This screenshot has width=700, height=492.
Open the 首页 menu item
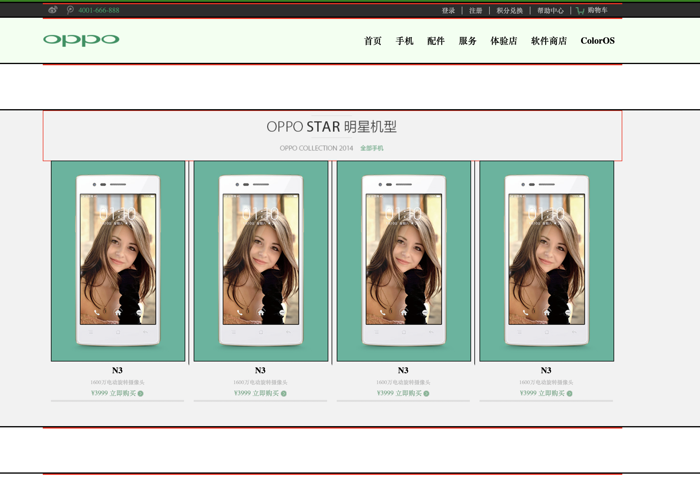pos(373,41)
